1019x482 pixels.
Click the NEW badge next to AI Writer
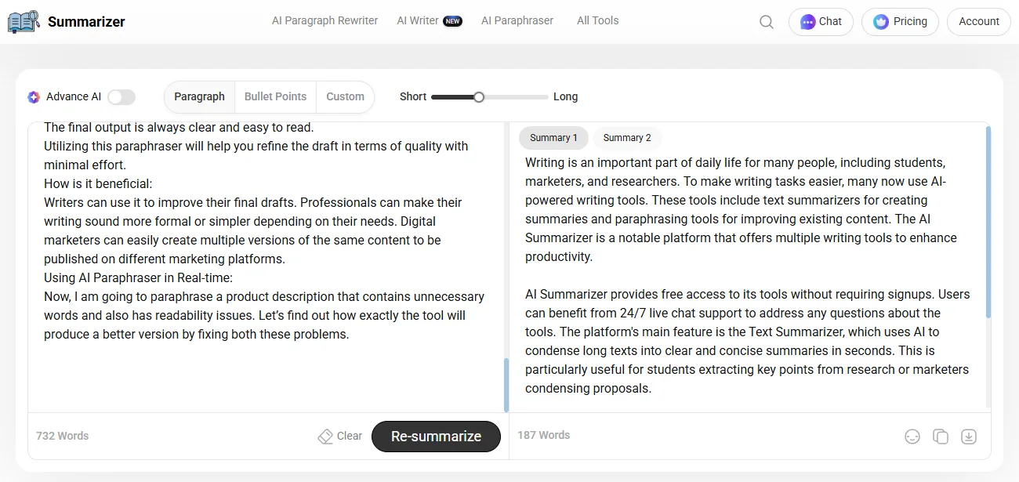coord(453,20)
